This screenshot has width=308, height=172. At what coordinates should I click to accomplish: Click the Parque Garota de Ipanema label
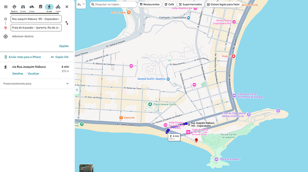(229, 136)
